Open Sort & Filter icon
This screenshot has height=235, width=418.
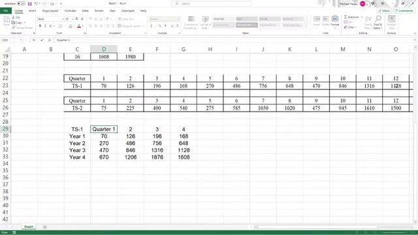[x=368, y=19]
